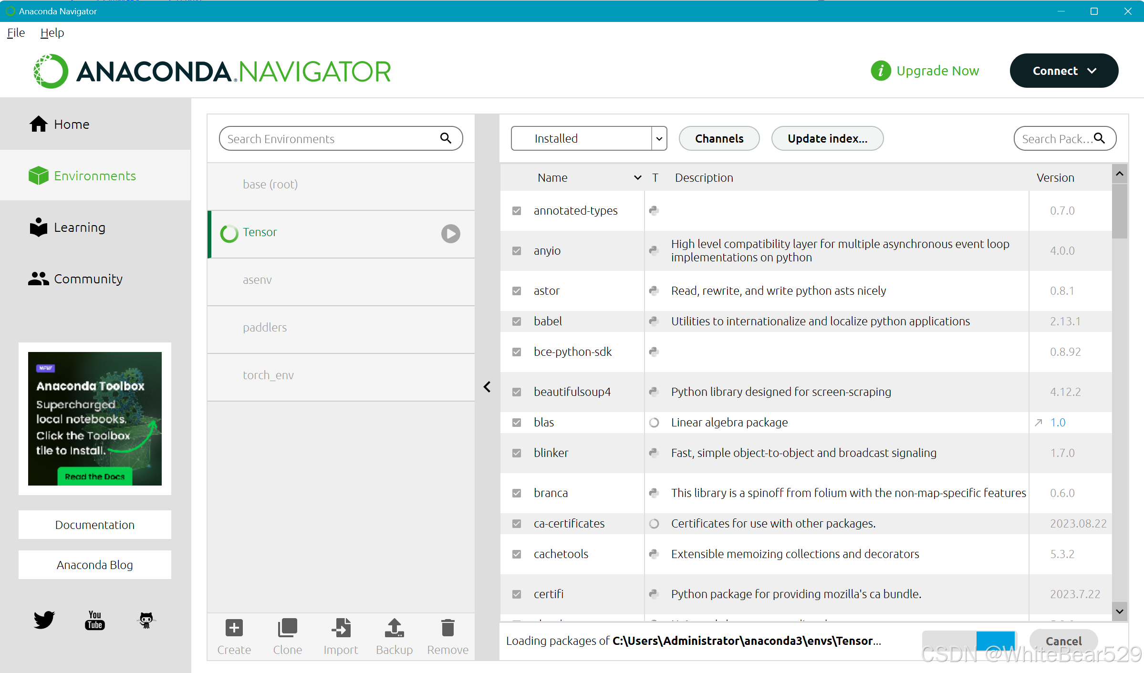
Task: Toggle the beautifulsoup4 package checkbox
Action: coord(517,392)
